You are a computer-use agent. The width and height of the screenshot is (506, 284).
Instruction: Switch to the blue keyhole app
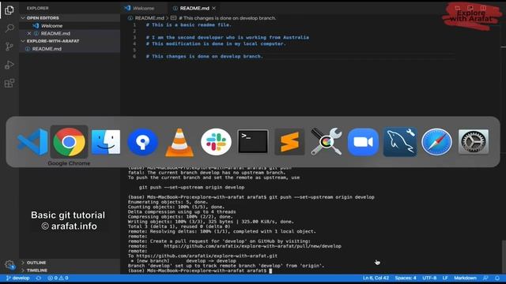pos(142,142)
